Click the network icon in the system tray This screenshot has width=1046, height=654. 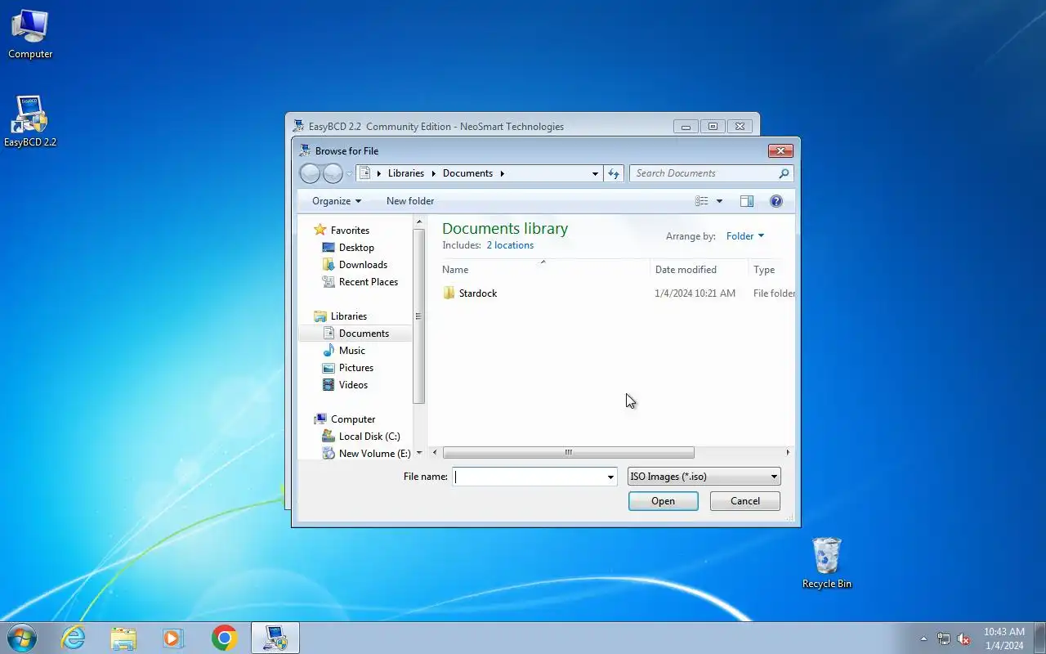(x=944, y=638)
